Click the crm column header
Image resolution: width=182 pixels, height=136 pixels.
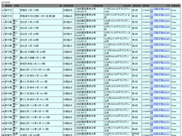click(160, 6)
